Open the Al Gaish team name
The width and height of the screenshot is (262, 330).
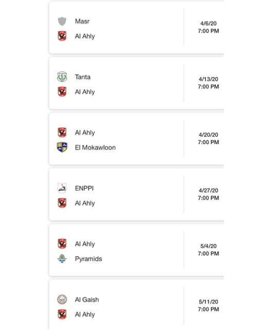click(87, 300)
